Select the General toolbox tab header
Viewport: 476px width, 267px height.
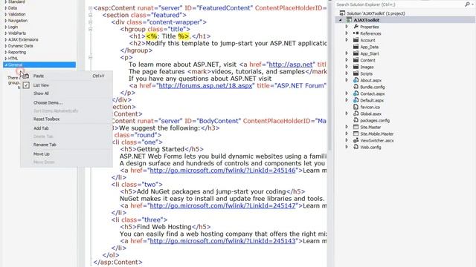click(x=39, y=65)
